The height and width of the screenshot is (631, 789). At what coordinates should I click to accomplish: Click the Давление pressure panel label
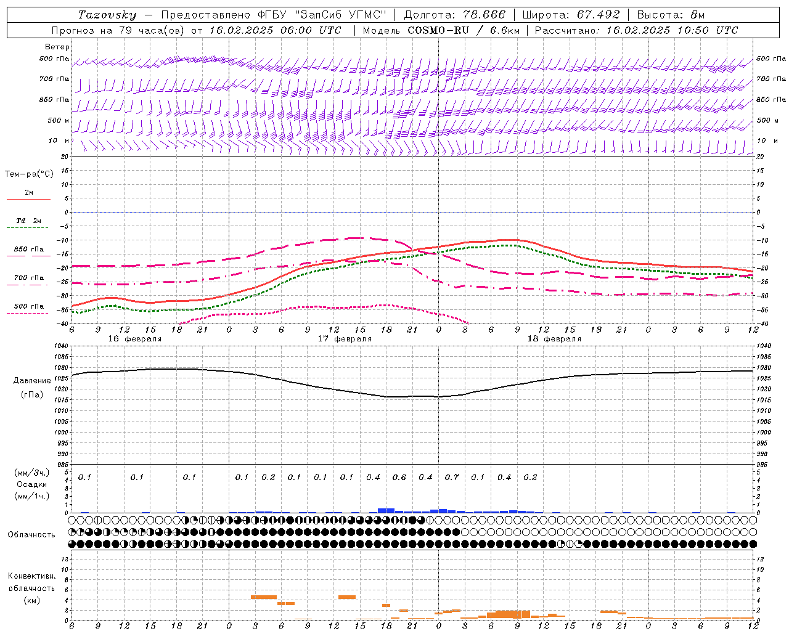(x=32, y=380)
